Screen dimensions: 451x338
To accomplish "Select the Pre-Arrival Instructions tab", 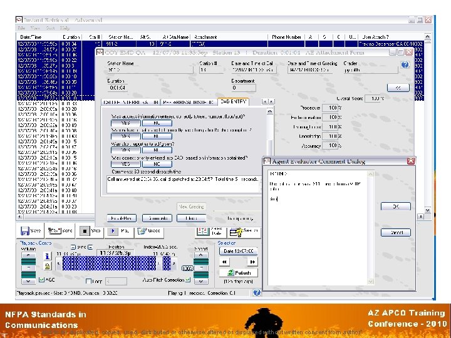I will coord(188,102).
